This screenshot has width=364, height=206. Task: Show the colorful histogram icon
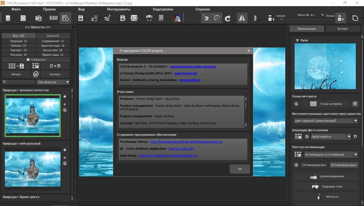[176, 18]
